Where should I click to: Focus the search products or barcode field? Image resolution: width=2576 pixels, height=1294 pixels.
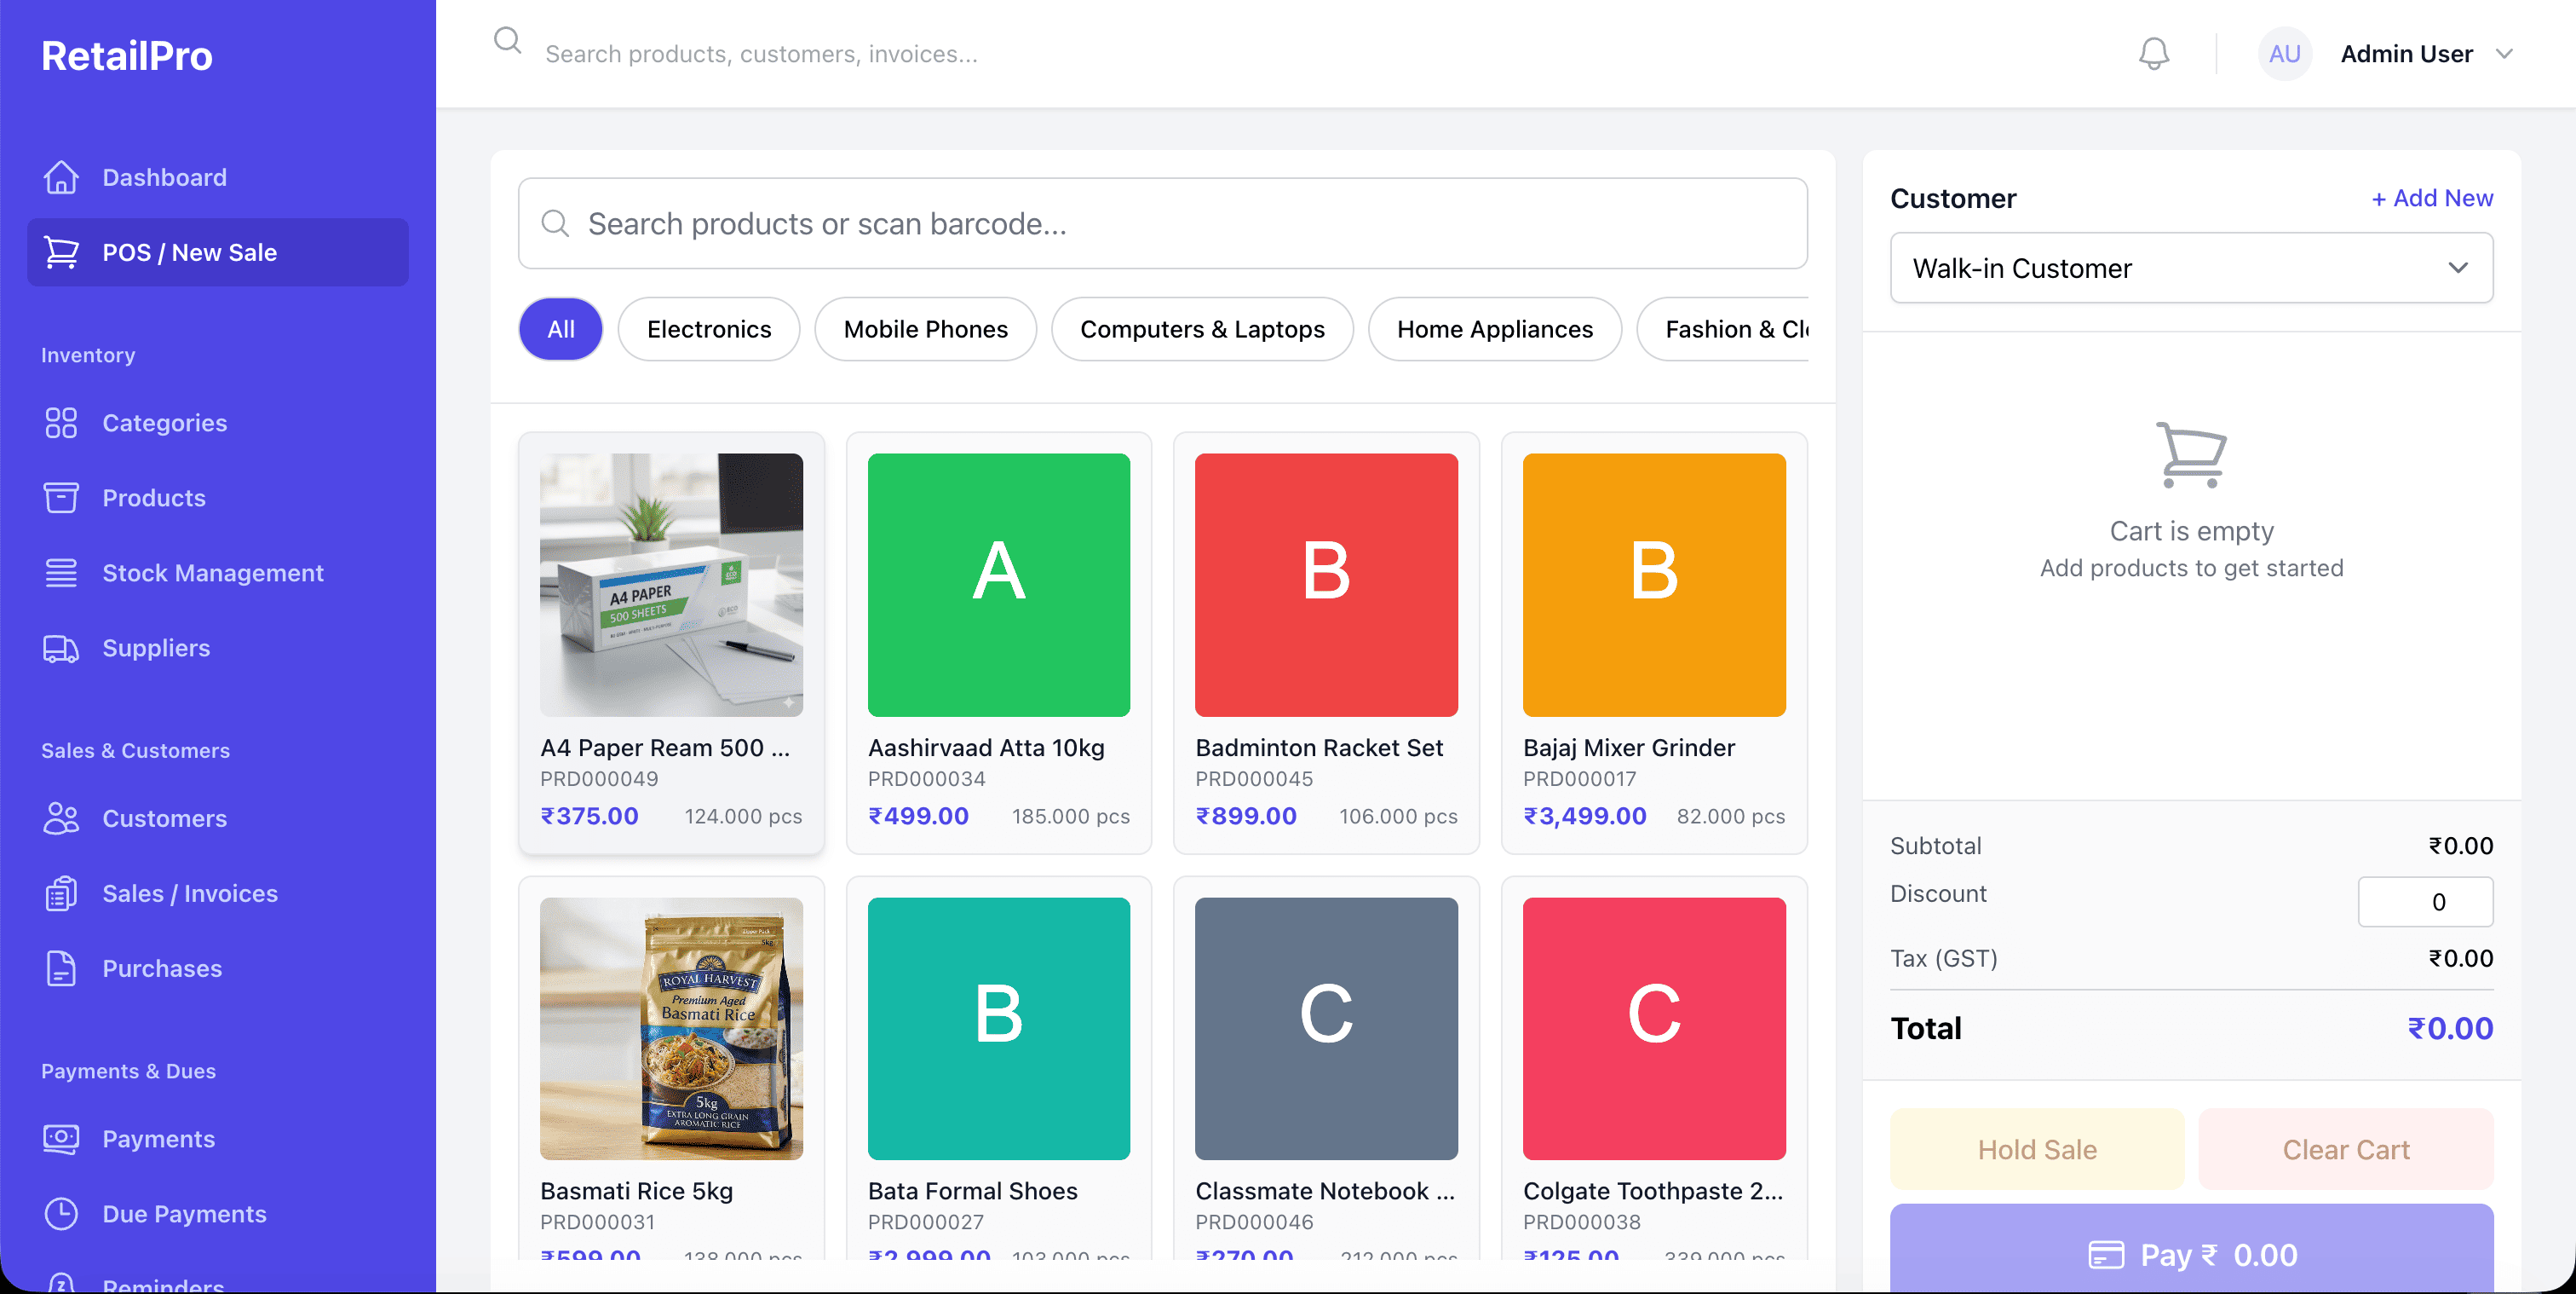coord(1162,224)
